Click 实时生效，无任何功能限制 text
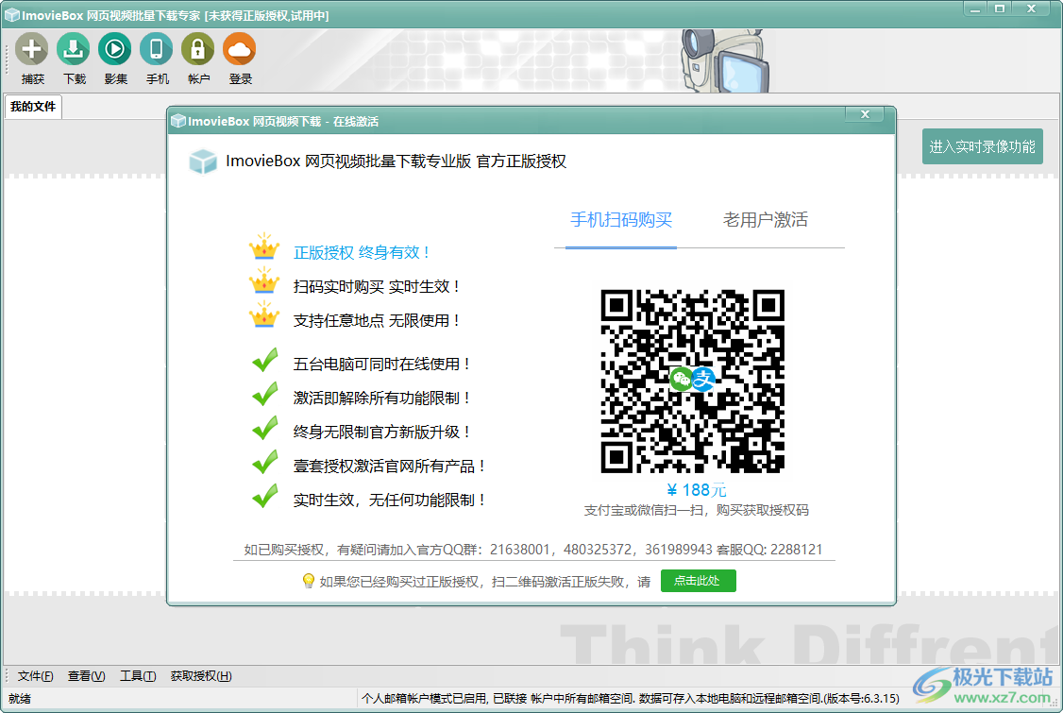Image resolution: width=1063 pixels, height=713 pixels. 390,500
